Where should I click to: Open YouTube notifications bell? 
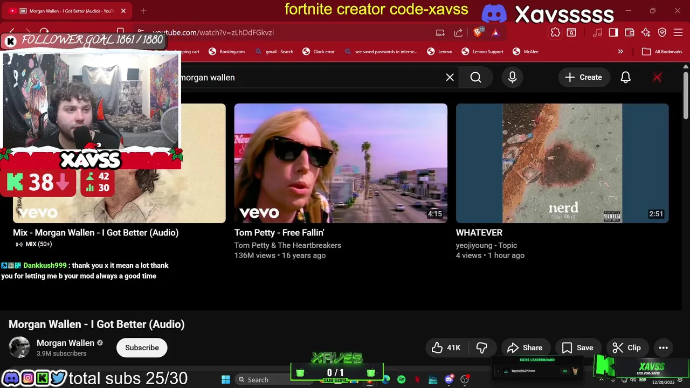(625, 78)
